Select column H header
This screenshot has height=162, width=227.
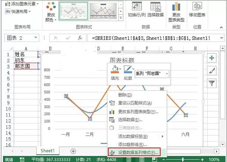[195, 48]
